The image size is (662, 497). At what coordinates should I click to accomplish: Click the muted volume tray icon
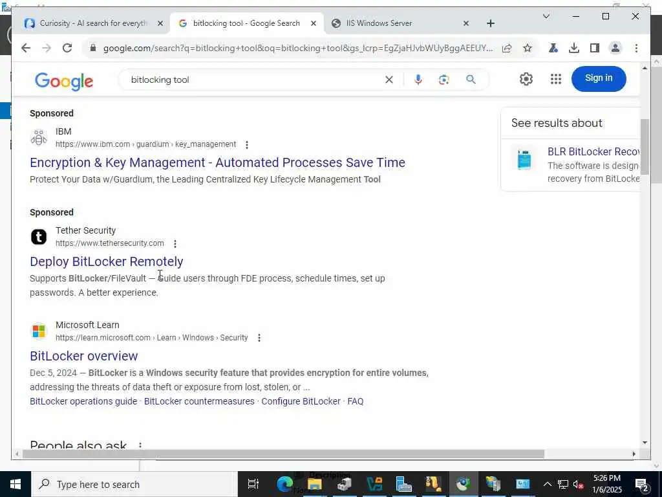point(579,484)
